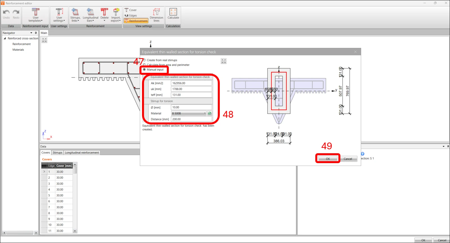Screen dimensions: 450x243
Task: Open Stirrups, links tool
Action: tap(75, 15)
